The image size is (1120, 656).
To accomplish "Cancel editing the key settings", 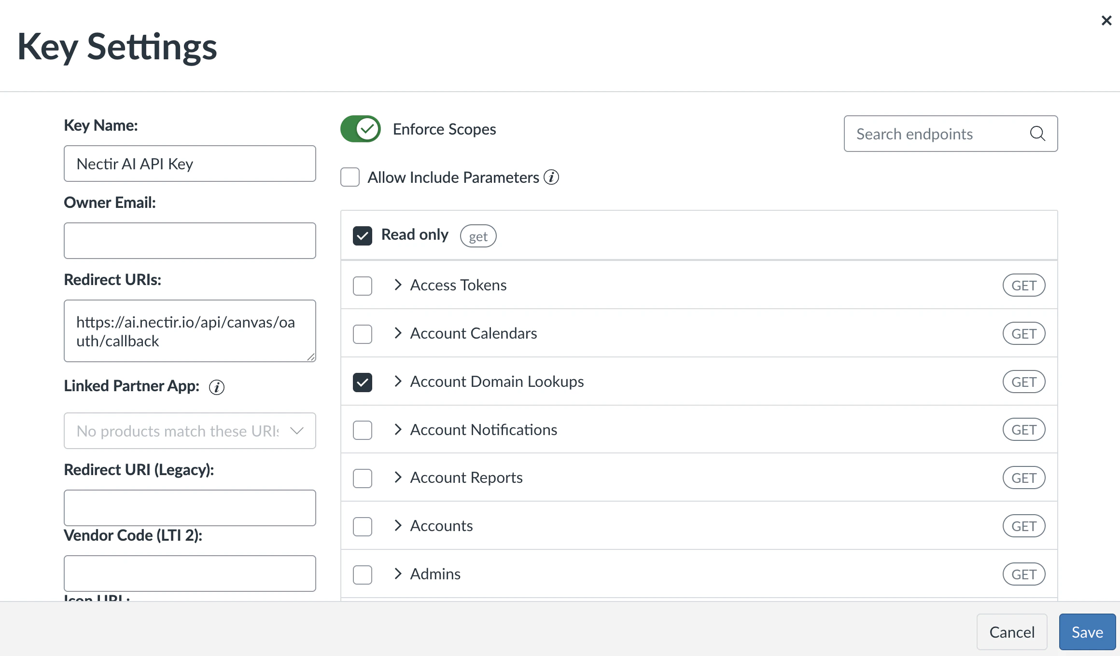I will coord(1012,631).
